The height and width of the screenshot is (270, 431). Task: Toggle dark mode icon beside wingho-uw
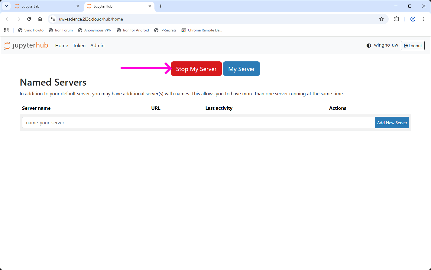369,46
